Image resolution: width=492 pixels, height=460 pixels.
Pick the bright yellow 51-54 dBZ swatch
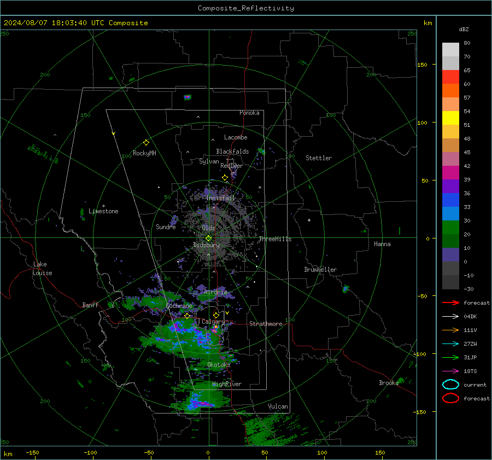pos(450,118)
